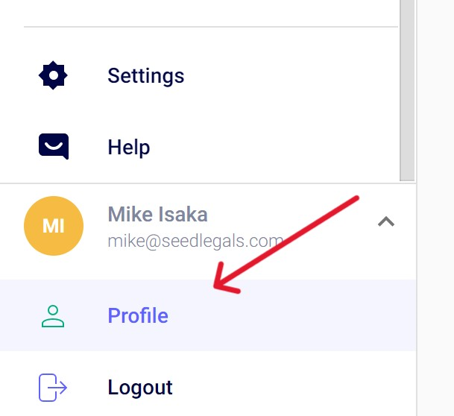Viewport: 454px width, 416px height.
Task: Click the Help chat bubble icon
Action: (53, 146)
